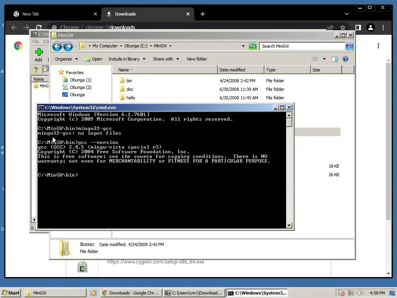Screen dimensions: 397x298
Task: Open the cygwin setup-x86_64.exe link
Action: pos(155,262)
